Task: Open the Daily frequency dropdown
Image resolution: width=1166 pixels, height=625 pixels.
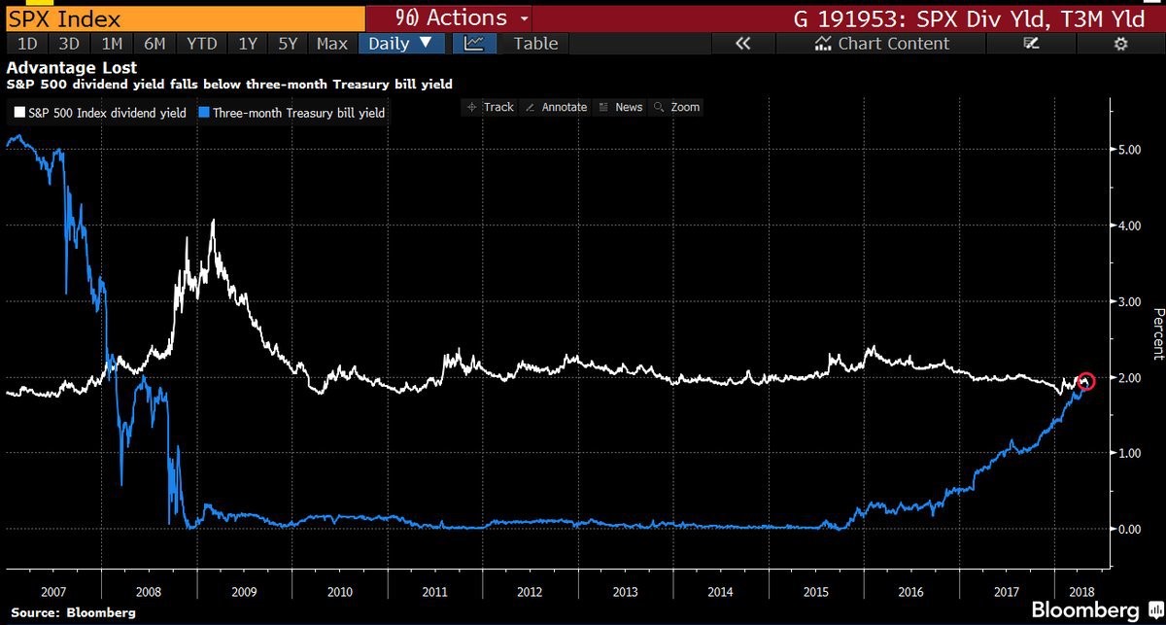Action: (401, 43)
